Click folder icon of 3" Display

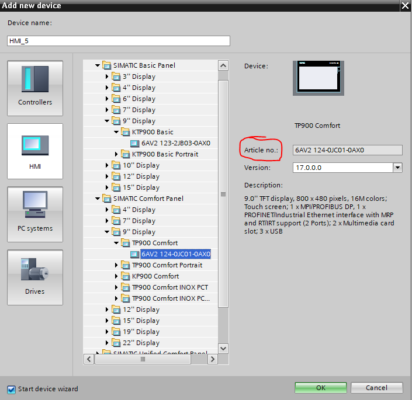(116, 76)
